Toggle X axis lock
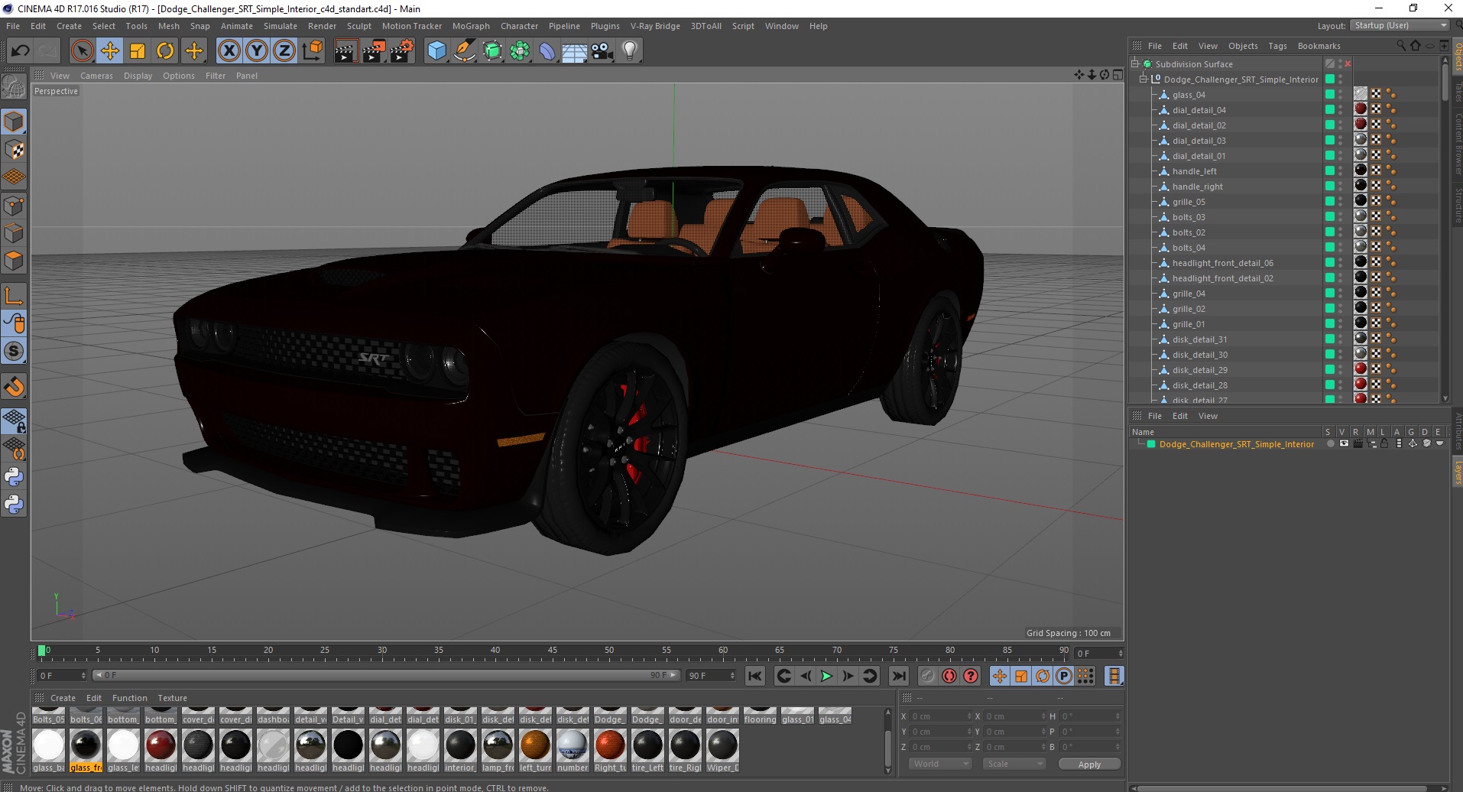This screenshot has width=1463, height=792. coord(229,51)
